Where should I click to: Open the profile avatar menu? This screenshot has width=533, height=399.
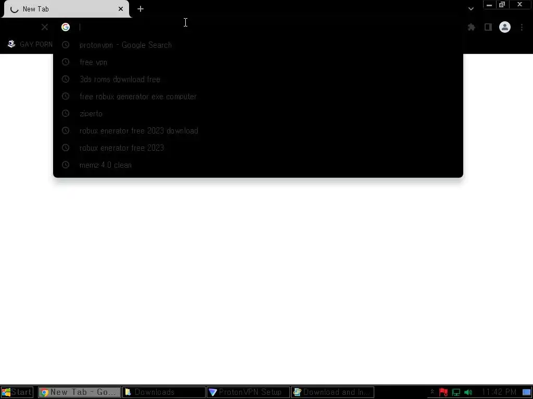[x=505, y=27]
